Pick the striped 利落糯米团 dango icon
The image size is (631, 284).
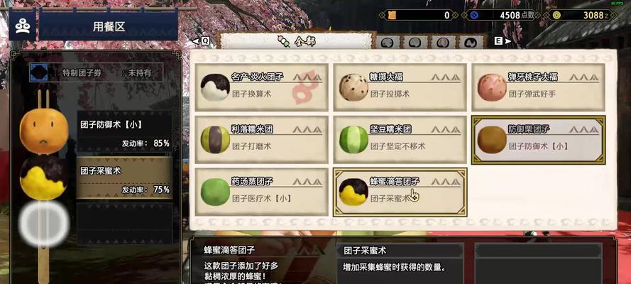(215, 140)
